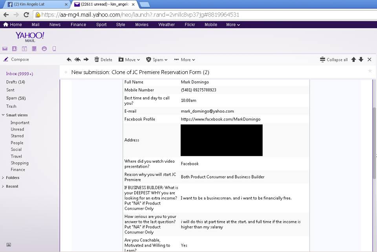The height and width of the screenshot is (252, 377).
Task: Click the small icon at sidebar bottom
Action: tap(9, 245)
